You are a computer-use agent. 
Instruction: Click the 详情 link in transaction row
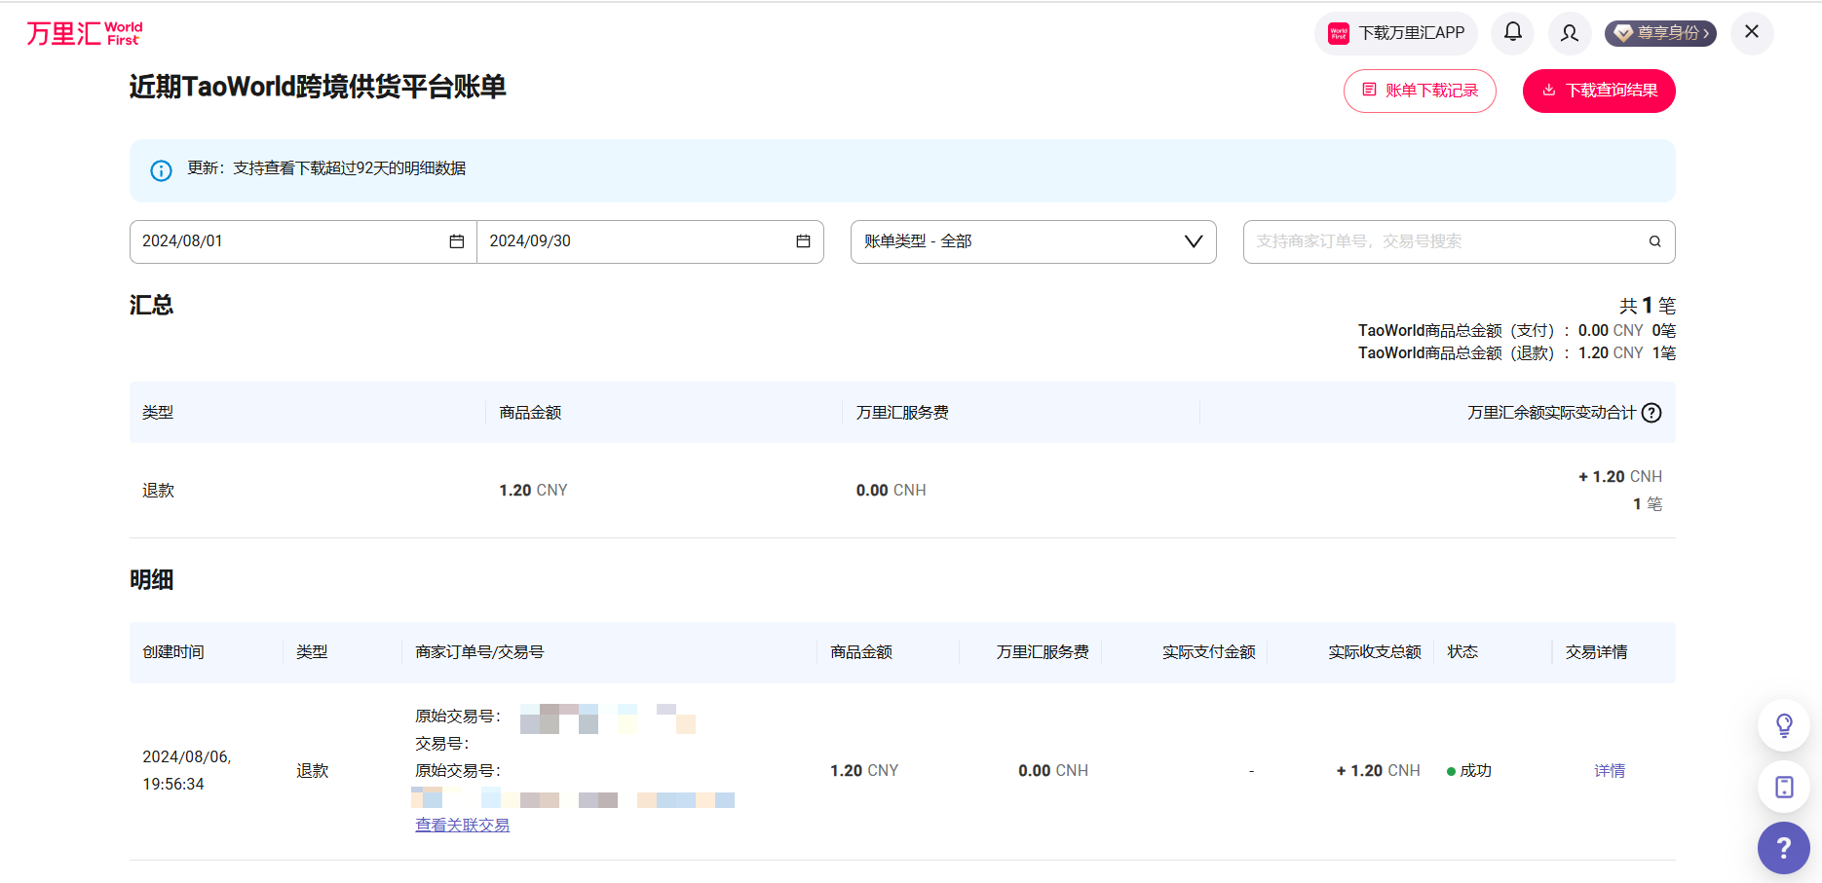[1609, 770]
